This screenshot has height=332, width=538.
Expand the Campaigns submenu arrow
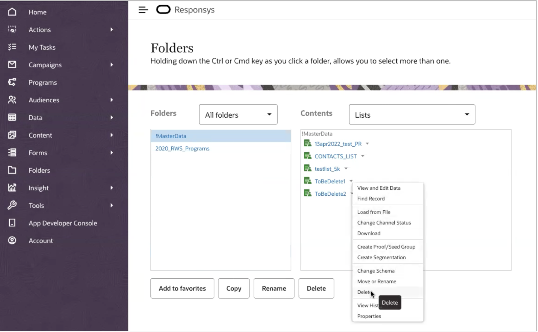(112, 65)
